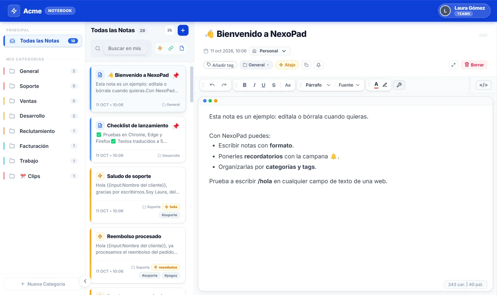The image size is (497, 295).
Task: Open the Fuente font dropdown
Action: point(349,85)
